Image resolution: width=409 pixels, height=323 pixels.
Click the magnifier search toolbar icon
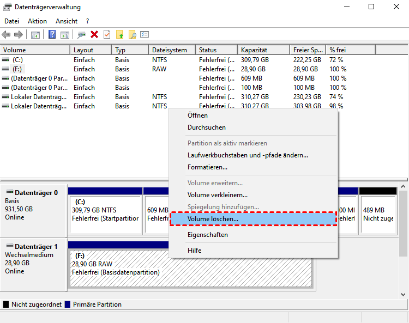tap(132, 34)
